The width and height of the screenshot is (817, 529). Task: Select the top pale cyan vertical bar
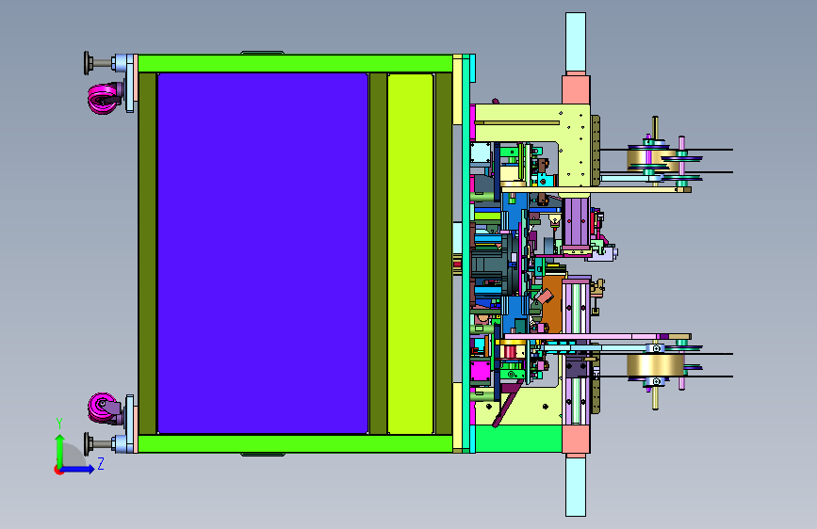point(576,42)
